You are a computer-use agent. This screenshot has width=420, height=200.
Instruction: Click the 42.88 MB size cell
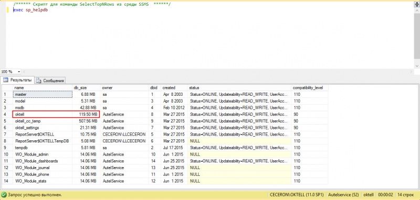(86, 108)
